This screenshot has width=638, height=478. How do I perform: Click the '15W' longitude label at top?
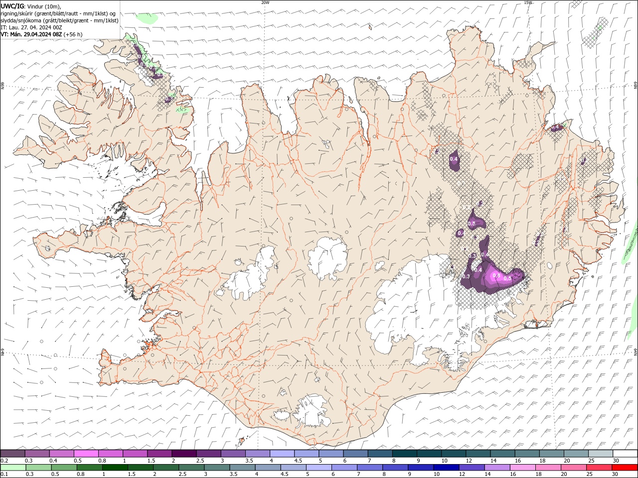[x=528, y=2]
